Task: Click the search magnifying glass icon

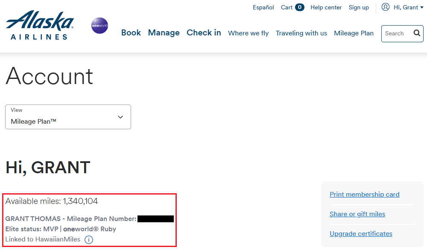Action: tap(417, 33)
